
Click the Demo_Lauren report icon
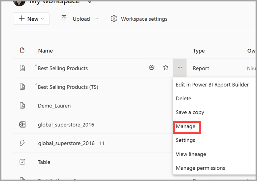(x=22, y=105)
